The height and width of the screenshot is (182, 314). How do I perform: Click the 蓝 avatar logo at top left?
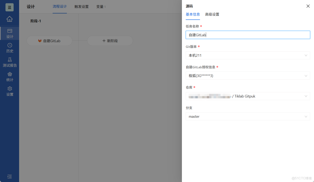coord(10,7)
